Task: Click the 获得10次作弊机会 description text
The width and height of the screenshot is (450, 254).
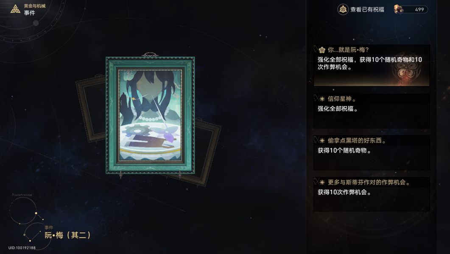Action: click(344, 192)
